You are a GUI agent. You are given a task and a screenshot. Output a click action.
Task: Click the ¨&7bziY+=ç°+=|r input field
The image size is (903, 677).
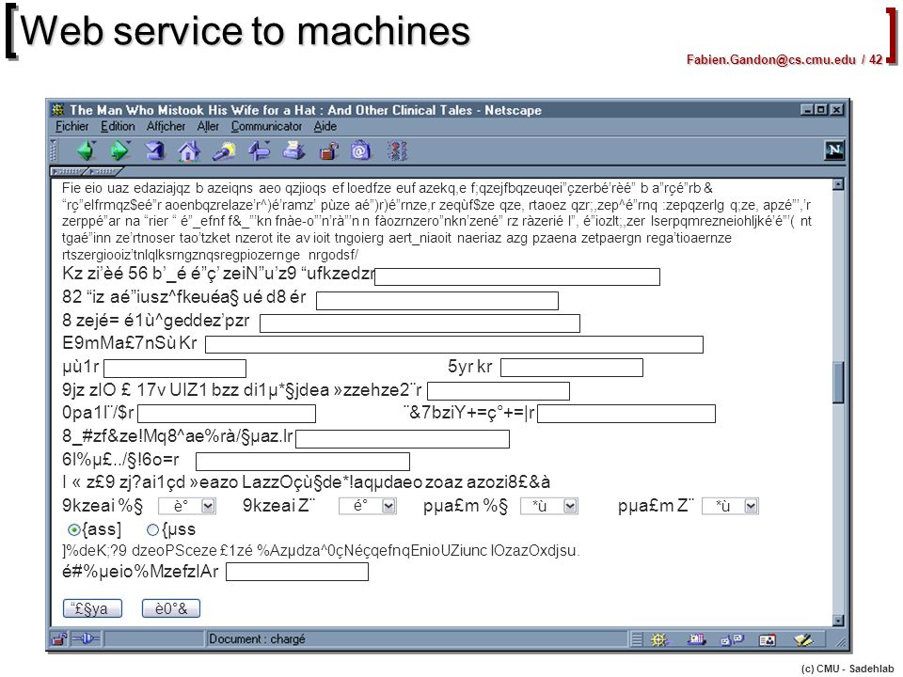point(626,414)
